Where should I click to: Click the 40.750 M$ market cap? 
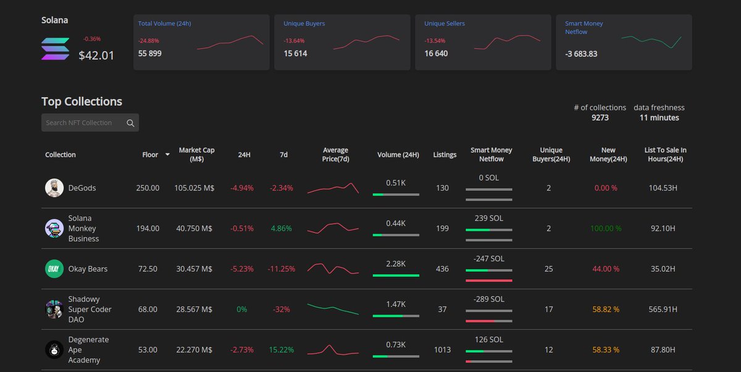194,229
